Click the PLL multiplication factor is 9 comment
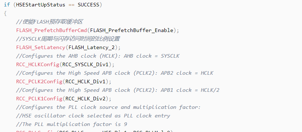 (x=71, y=124)
